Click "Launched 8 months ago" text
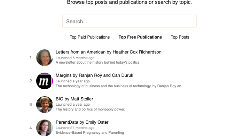 click(x=75, y=58)
